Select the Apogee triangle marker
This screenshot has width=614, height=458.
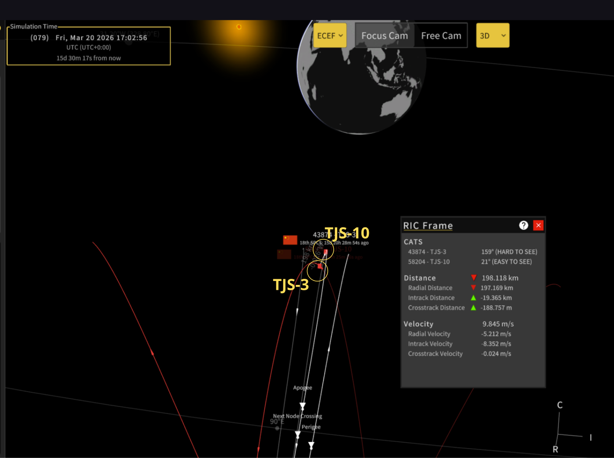[303, 405]
